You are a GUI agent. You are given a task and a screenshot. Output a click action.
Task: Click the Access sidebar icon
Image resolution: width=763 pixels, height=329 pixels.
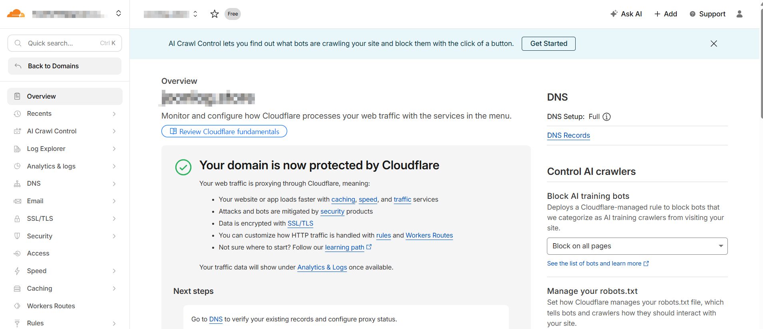(17, 254)
